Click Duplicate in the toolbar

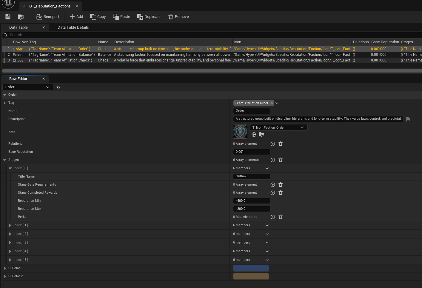(x=149, y=17)
